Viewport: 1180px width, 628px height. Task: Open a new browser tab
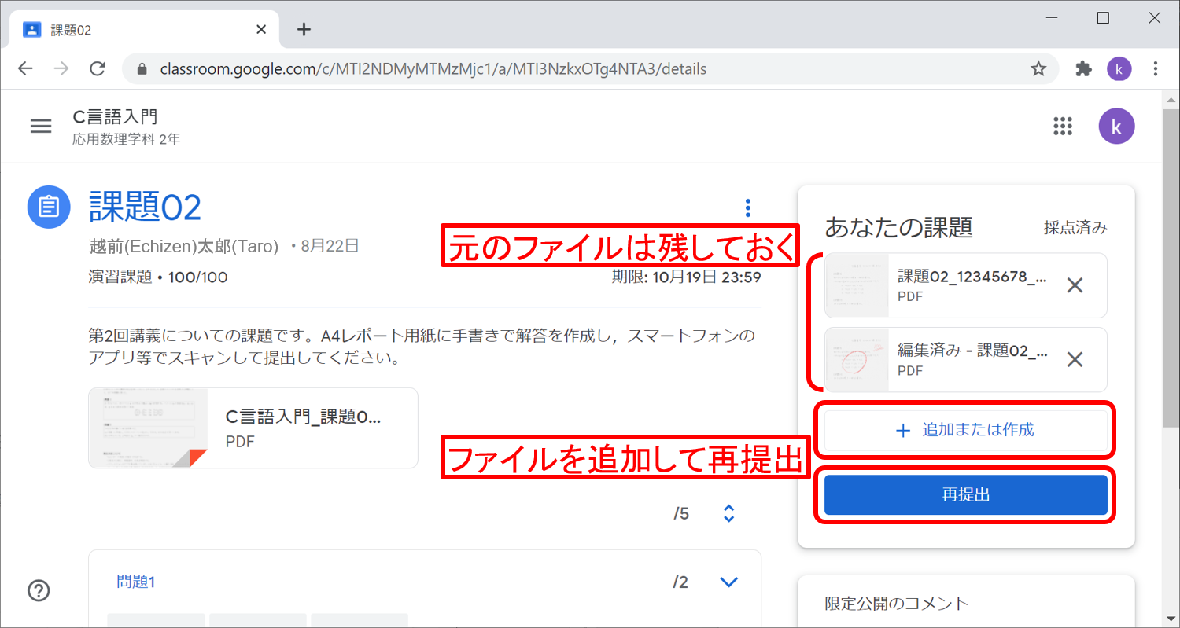click(304, 30)
